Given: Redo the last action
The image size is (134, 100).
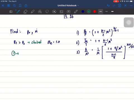Looking at the screenshot, I should click(x=114, y=6).
